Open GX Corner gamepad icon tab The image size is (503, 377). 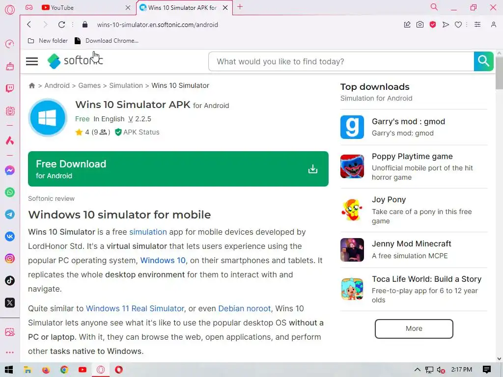click(x=29, y=7)
